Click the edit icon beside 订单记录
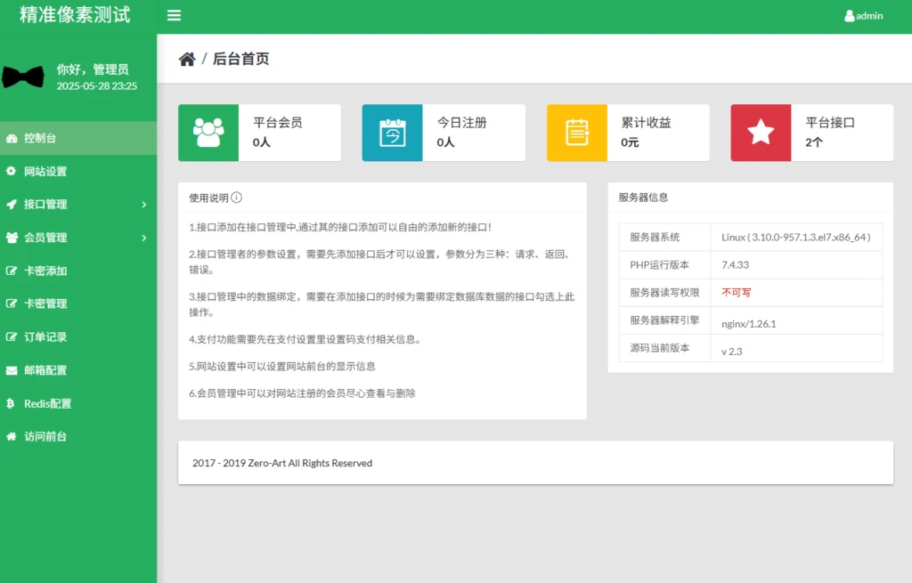Screen dimensions: 912x583 tap(11, 336)
